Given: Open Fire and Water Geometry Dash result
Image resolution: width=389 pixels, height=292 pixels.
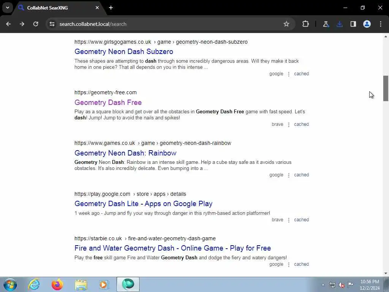Looking at the screenshot, I should coord(173,248).
